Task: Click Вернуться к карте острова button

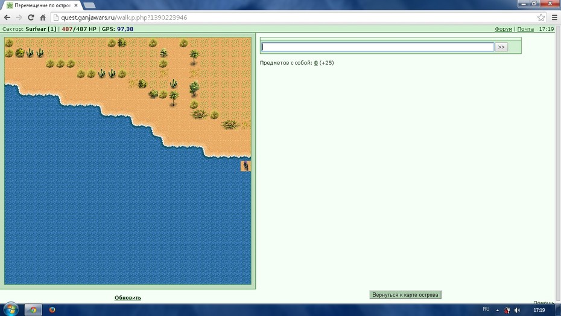Action: tap(405, 295)
